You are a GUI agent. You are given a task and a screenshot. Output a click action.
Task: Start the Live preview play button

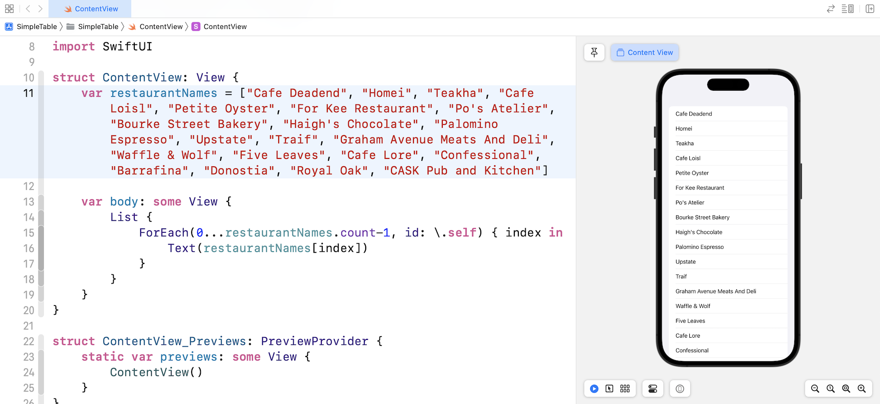click(594, 389)
